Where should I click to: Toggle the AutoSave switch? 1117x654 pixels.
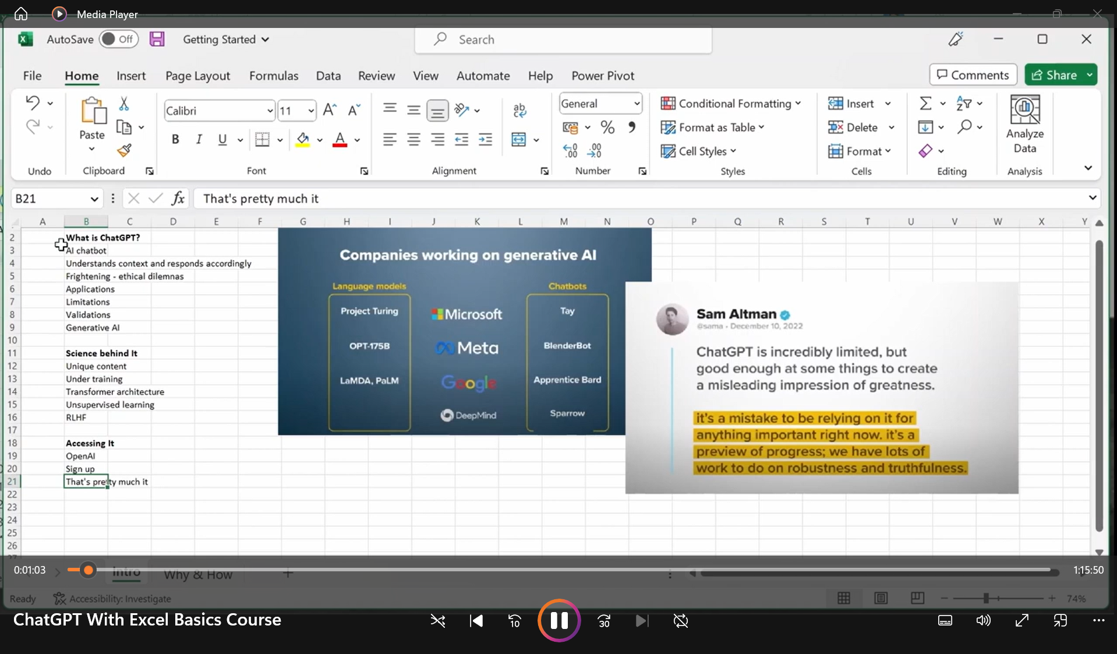pyautogui.click(x=118, y=40)
